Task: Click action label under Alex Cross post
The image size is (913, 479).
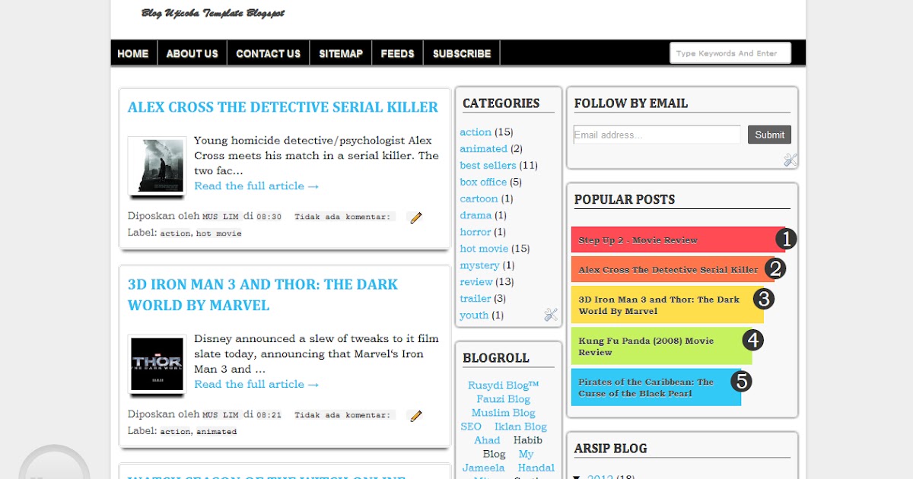Action: (x=175, y=233)
